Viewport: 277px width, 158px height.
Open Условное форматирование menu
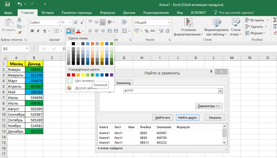[x=188, y=27]
